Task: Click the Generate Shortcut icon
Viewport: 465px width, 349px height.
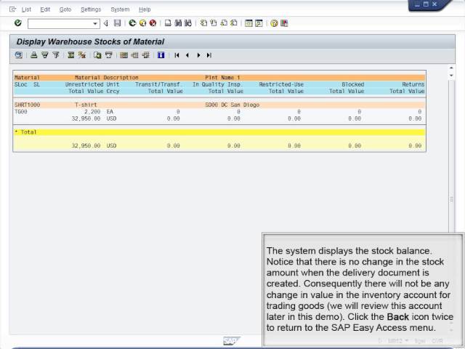Action: (x=259, y=23)
